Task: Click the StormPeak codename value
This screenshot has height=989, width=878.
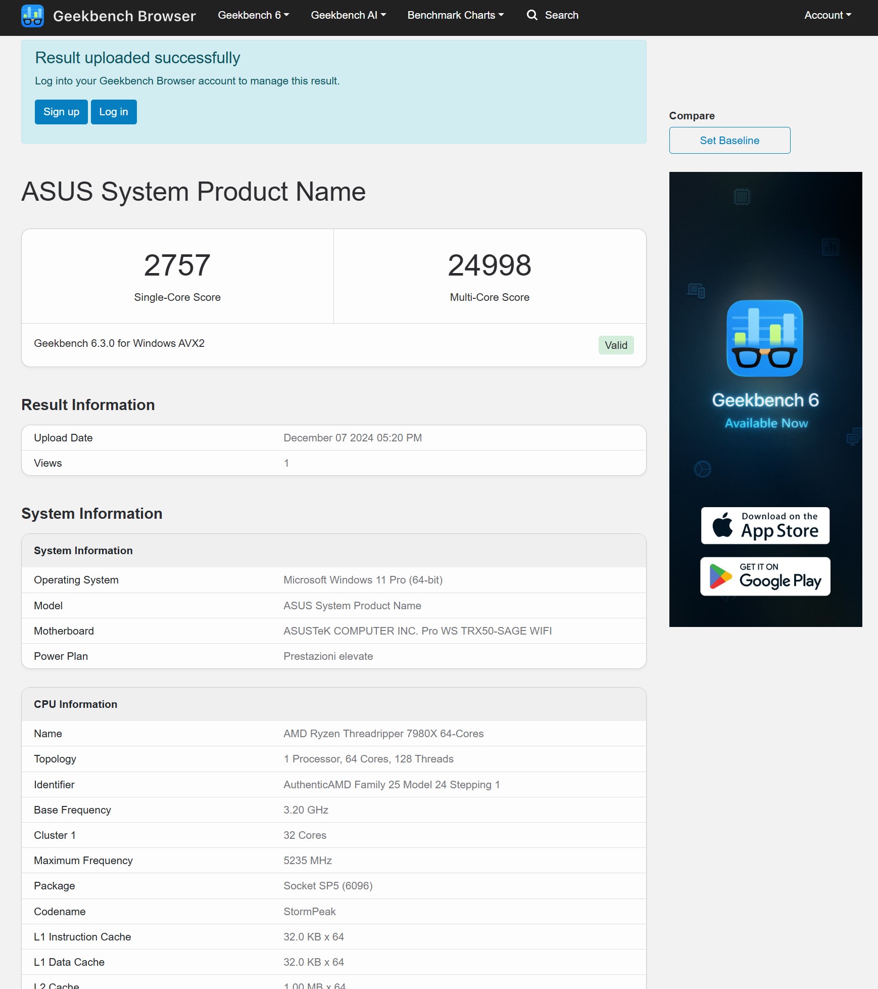Action: [309, 912]
